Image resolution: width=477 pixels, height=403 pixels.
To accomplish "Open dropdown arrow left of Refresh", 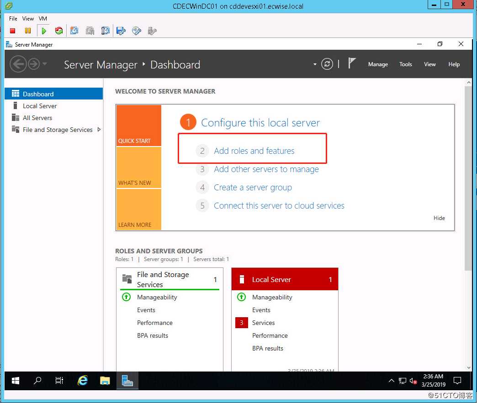I will pos(315,64).
